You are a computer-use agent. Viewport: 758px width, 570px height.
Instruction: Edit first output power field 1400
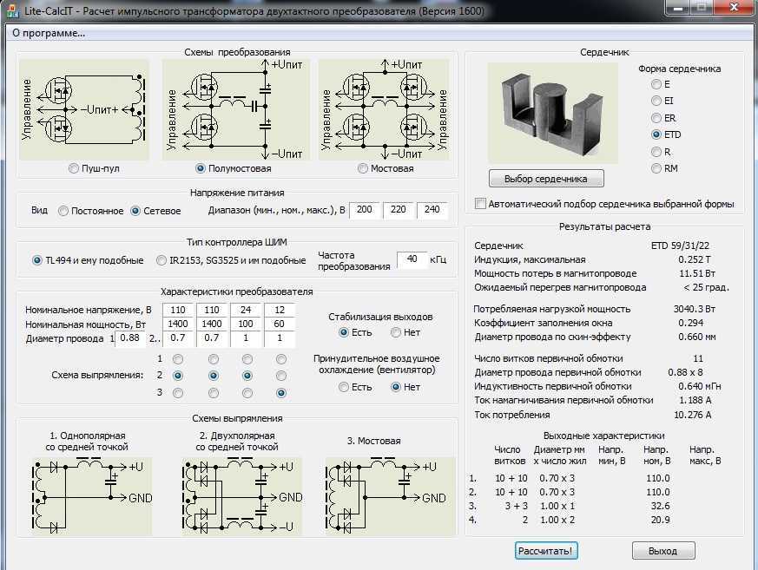[178, 324]
